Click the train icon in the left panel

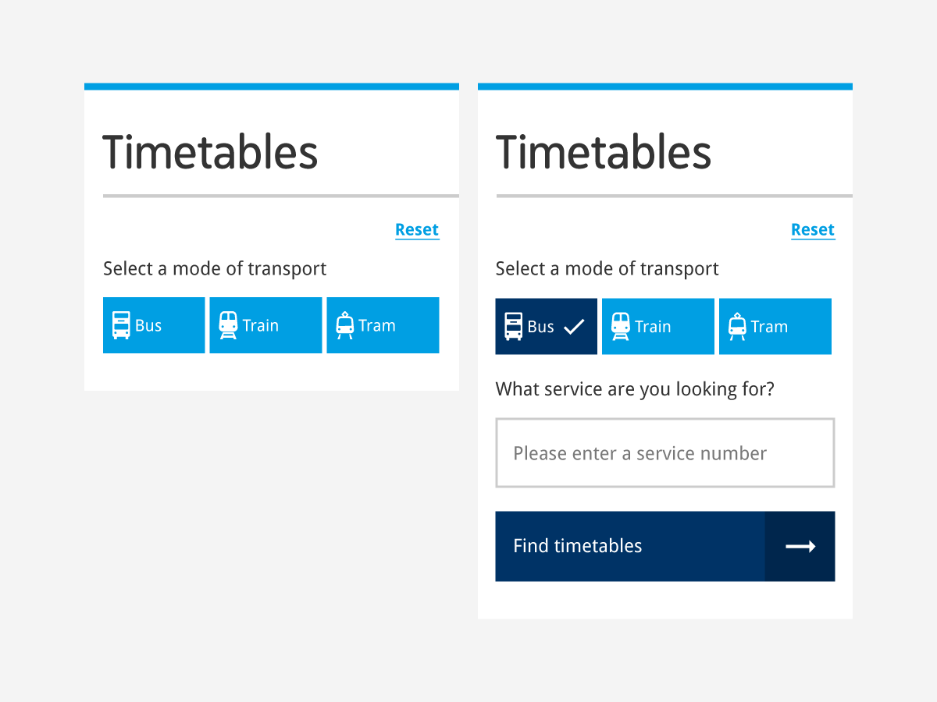[x=228, y=325]
